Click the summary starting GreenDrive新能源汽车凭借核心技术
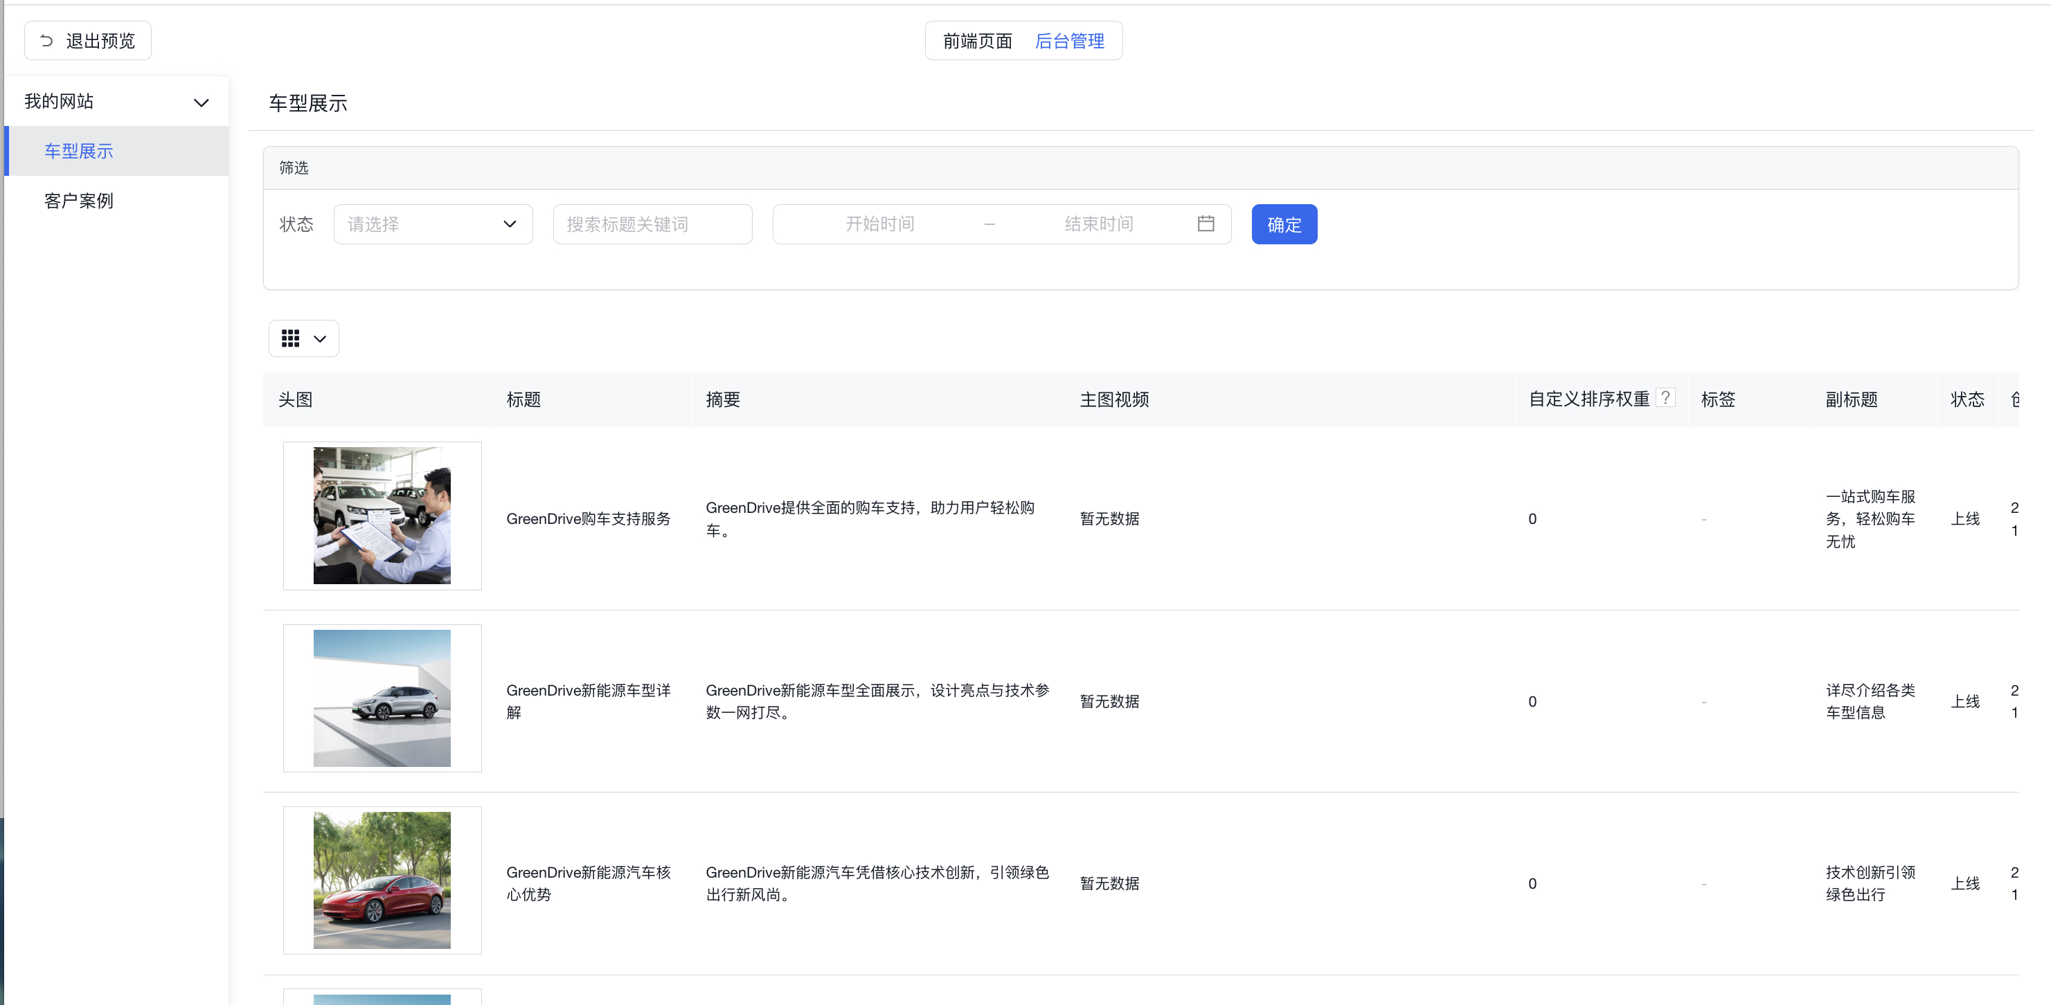This screenshot has height=1005, width=2051. click(x=877, y=883)
